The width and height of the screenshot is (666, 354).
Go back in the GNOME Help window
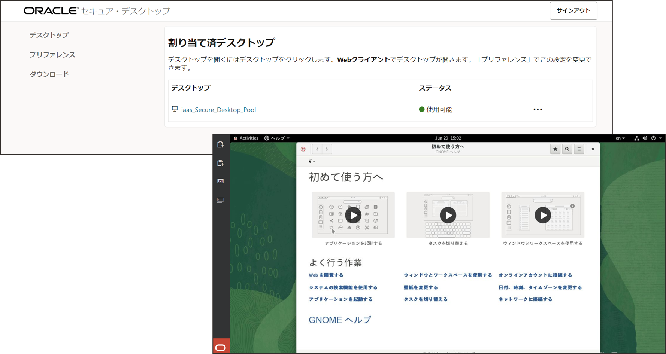[x=317, y=149]
